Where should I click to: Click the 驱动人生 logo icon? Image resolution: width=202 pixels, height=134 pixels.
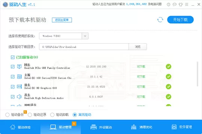point(5,4)
